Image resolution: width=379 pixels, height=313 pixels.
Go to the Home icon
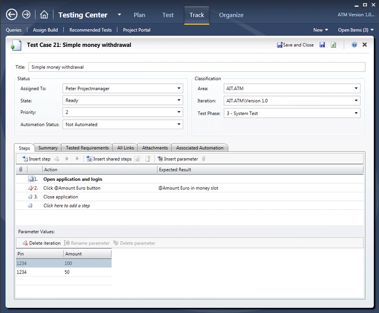pos(44,15)
